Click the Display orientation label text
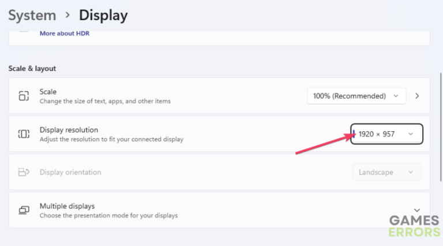The height and width of the screenshot is (246, 443). click(x=70, y=172)
